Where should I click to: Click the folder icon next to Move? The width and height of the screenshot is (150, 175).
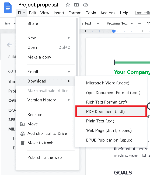pos(22,124)
